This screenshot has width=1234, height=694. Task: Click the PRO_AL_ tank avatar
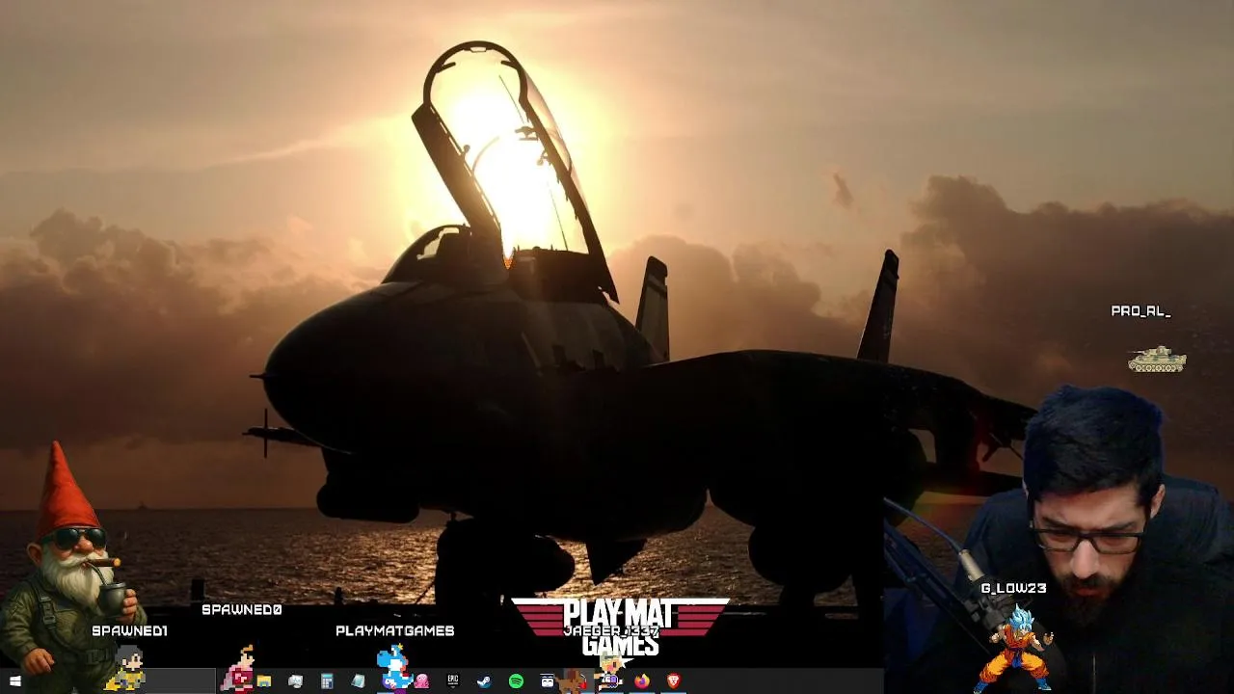coord(1157,360)
